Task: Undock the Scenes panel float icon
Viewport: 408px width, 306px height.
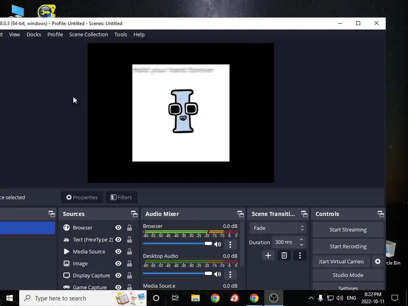Action: (51, 214)
